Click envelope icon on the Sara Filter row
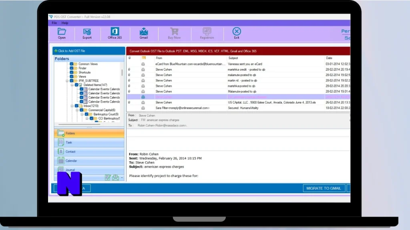 click(143, 108)
